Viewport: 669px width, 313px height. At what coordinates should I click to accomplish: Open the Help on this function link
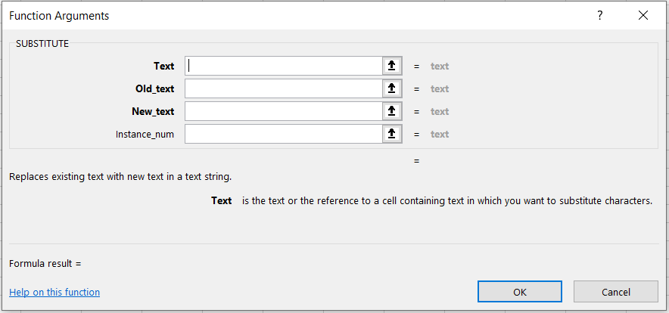pyautogui.click(x=54, y=292)
